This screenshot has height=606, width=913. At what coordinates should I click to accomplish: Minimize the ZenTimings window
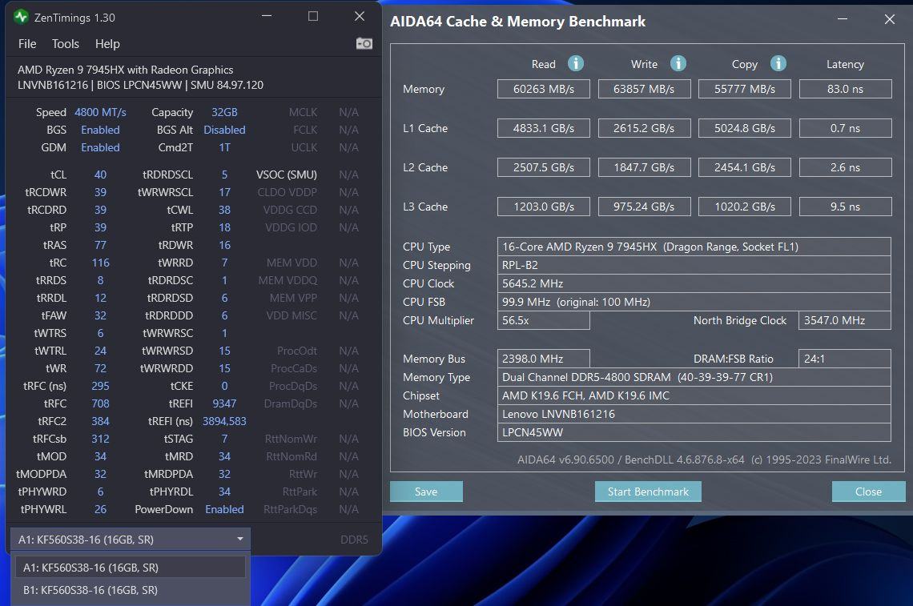point(267,16)
